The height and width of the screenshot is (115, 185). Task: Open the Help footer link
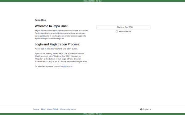click(43, 109)
